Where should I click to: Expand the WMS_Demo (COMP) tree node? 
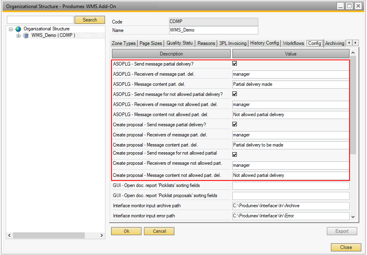pos(18,36)
